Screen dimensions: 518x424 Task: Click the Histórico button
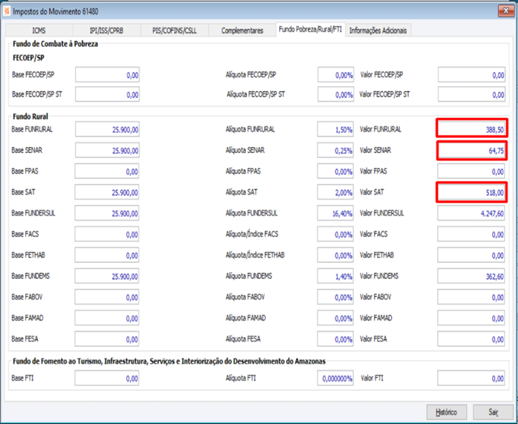click(446, 412)
